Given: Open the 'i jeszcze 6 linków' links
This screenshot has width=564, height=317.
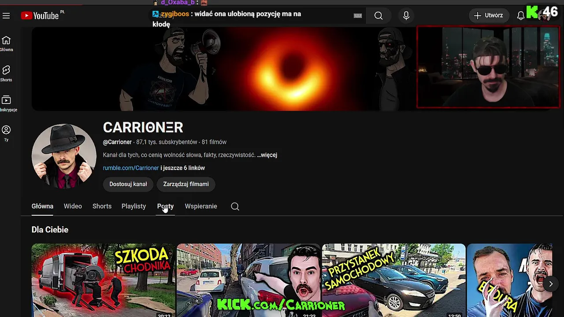Looking at the screenshot, I should pyautogui.click(x=183, y=168).
